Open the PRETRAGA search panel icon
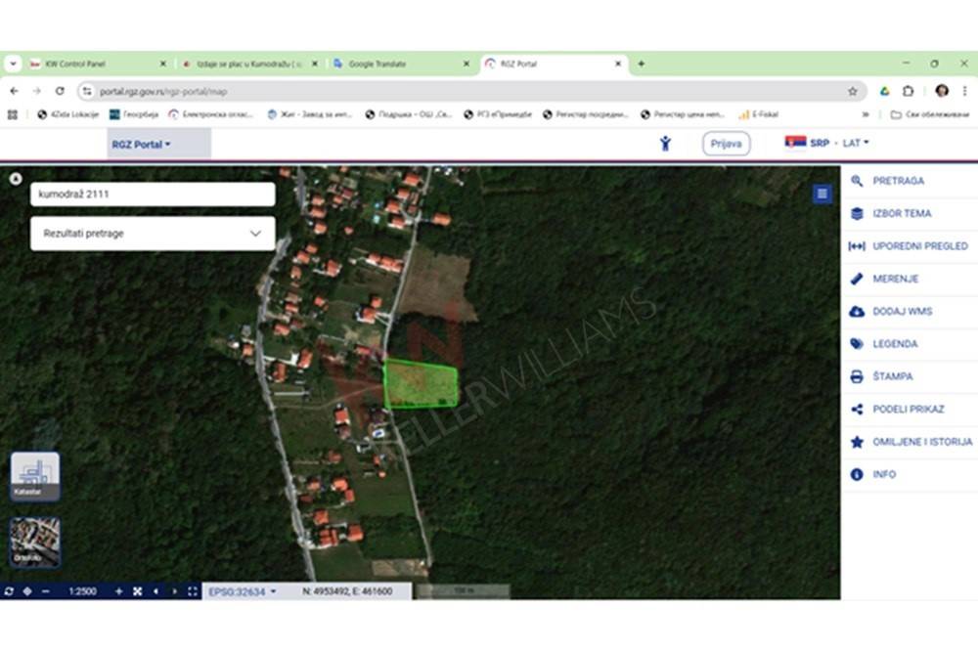This screenshot has width=978, height=652. click(x=857, y=181)
